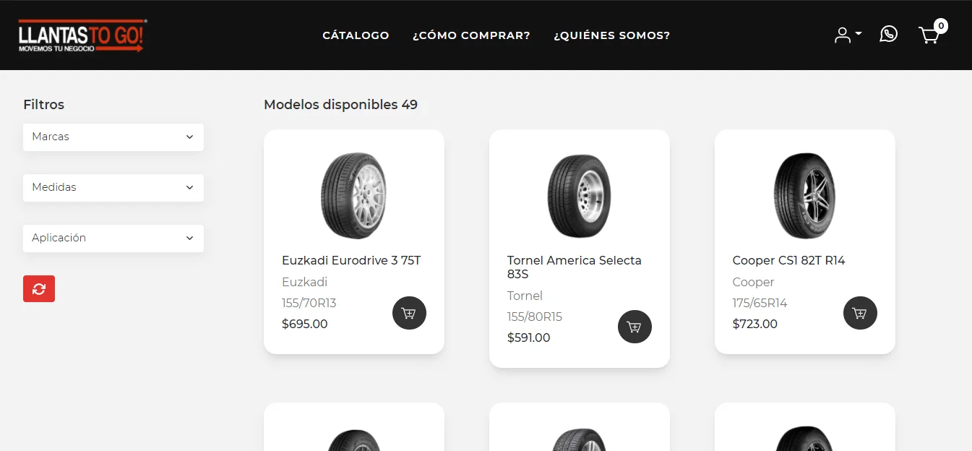View the Cooper CS1 tire image
Screen dimensions: 972x451
(x=804, y=195)
